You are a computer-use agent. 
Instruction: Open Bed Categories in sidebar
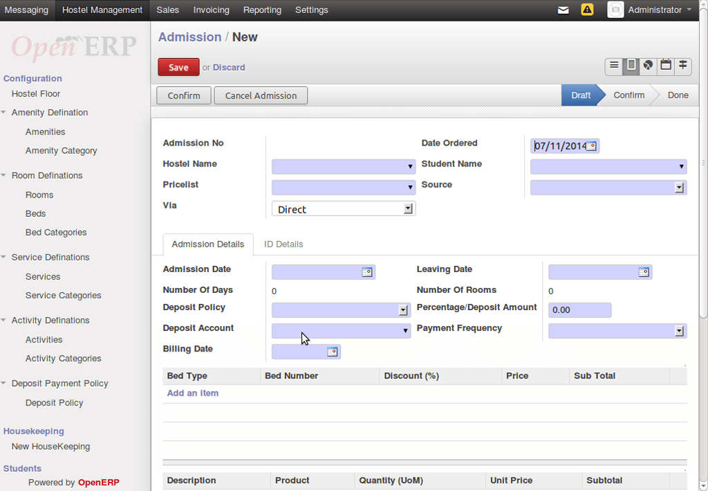[x=56, y=233]
